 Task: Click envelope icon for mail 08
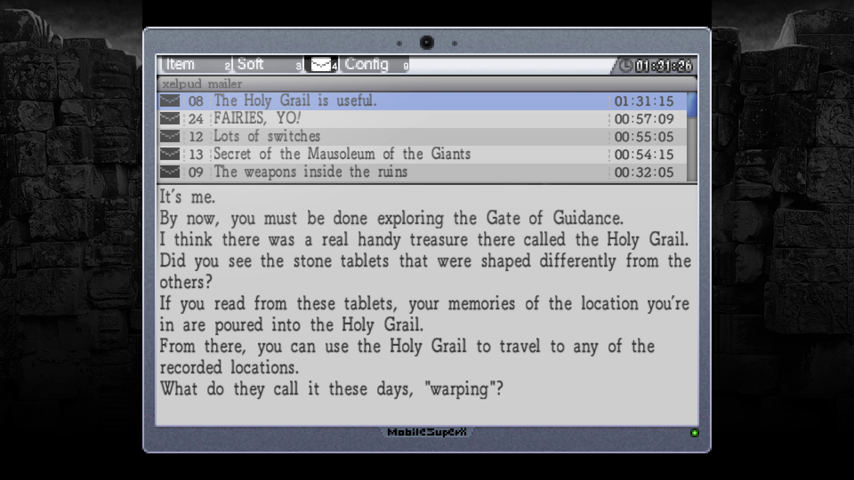click(170, 101)
